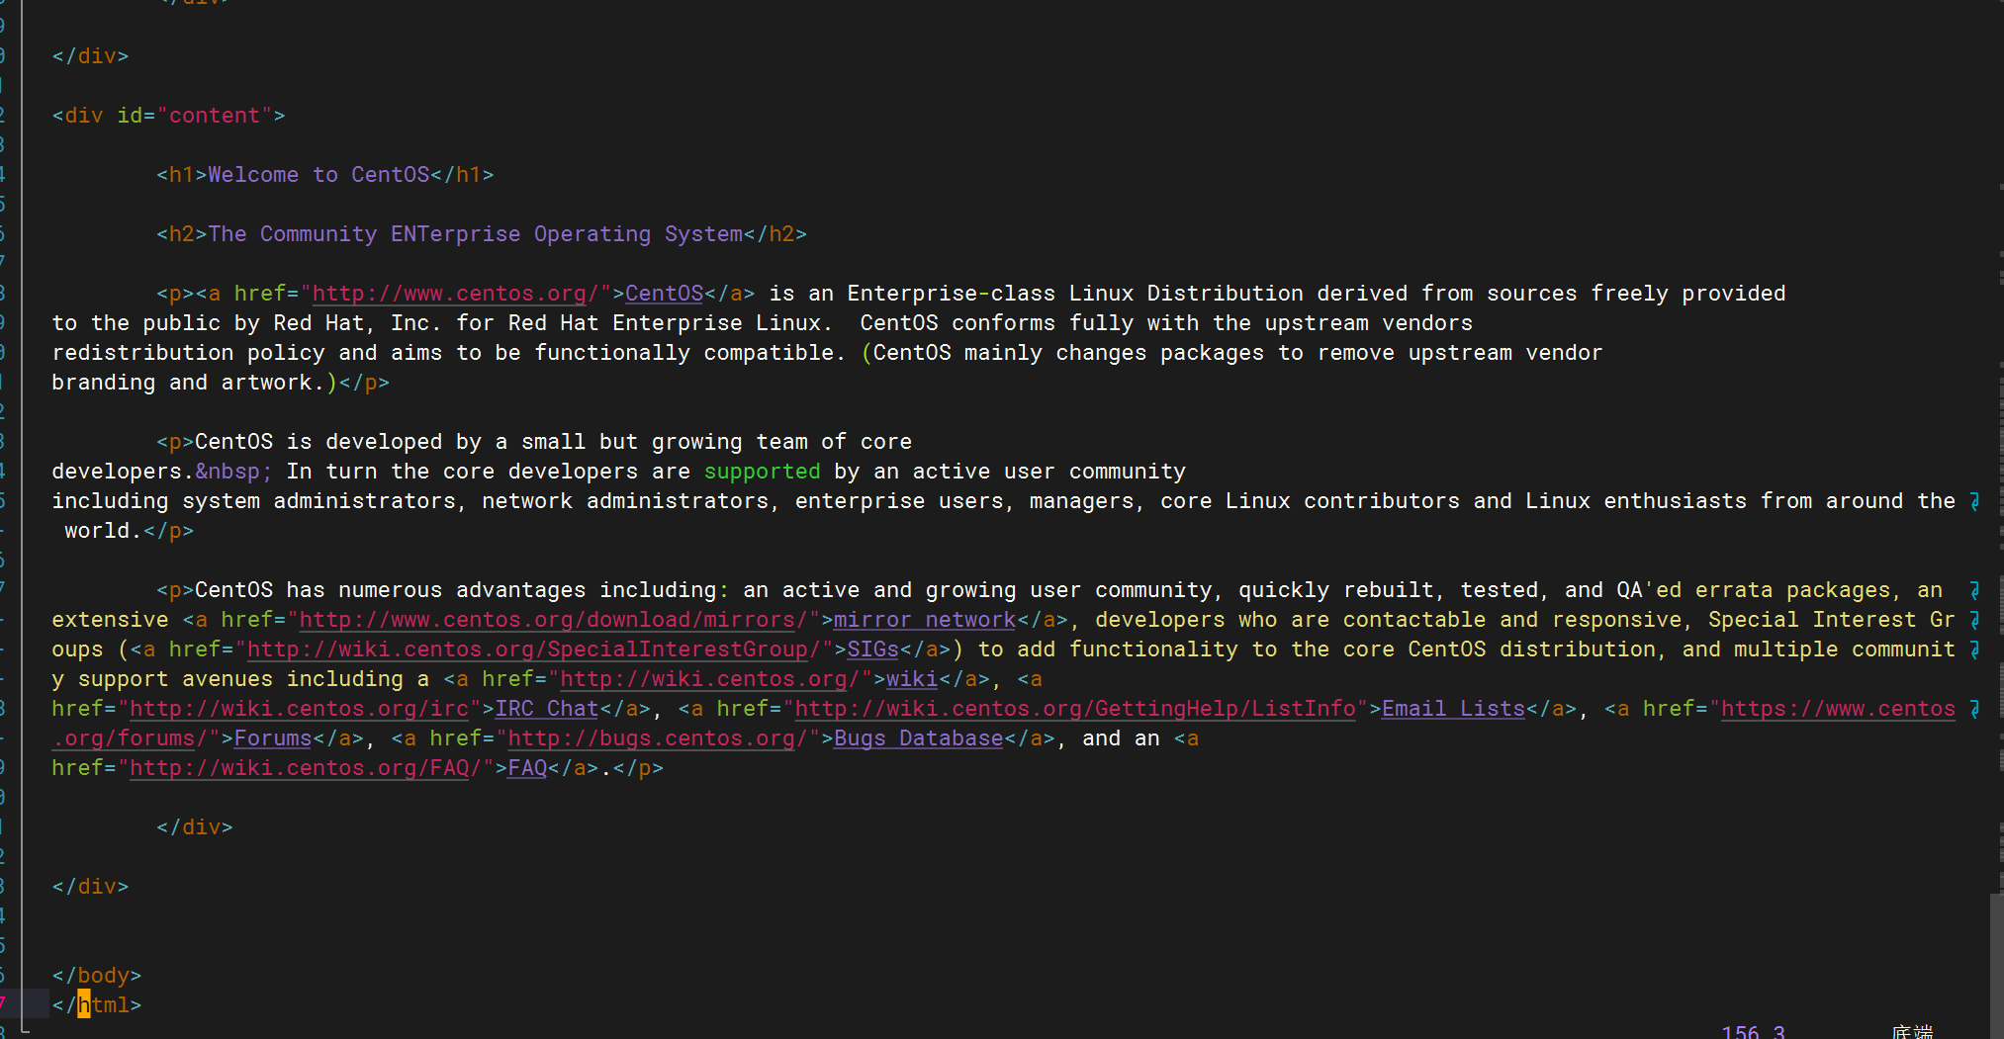
Task: Click the vertical scrollbar thumb at right edge
Action: click(x=1996, y=966)
